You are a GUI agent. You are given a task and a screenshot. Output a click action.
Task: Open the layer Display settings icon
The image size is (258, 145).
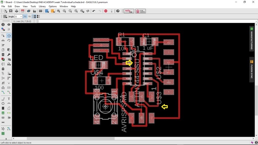pos(3,29)
